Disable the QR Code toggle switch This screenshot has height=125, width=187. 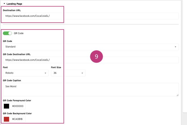coord(7,33)
